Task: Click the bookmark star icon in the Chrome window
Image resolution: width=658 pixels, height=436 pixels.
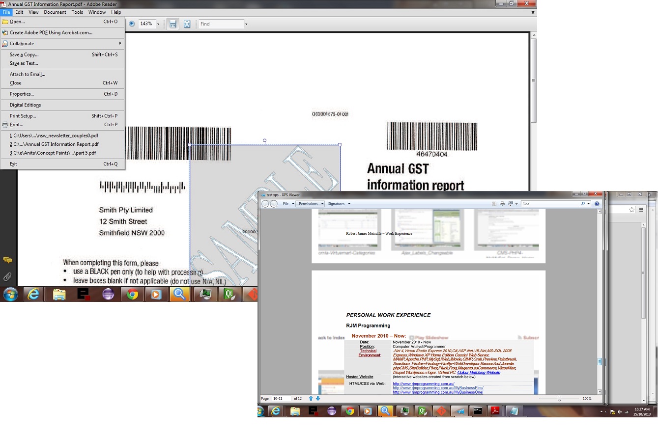Action: [x=632, y=210]
